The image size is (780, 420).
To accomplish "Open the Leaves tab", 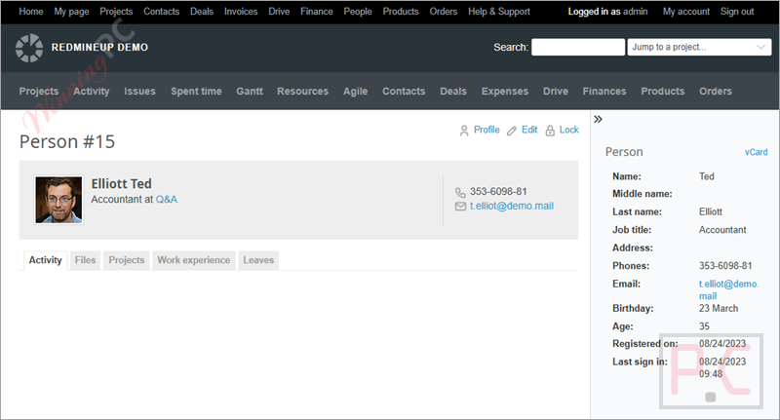I will coord(258,260).
